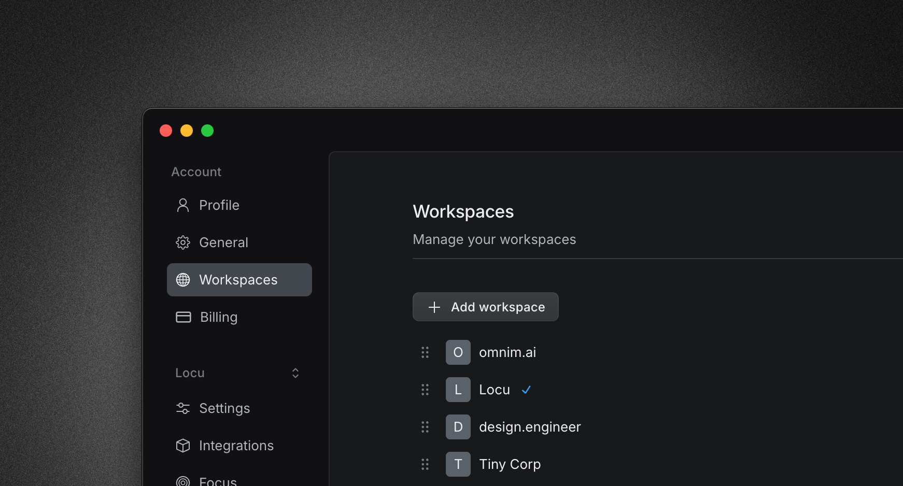Click the Integrations cube icon

tap(182, 446)
